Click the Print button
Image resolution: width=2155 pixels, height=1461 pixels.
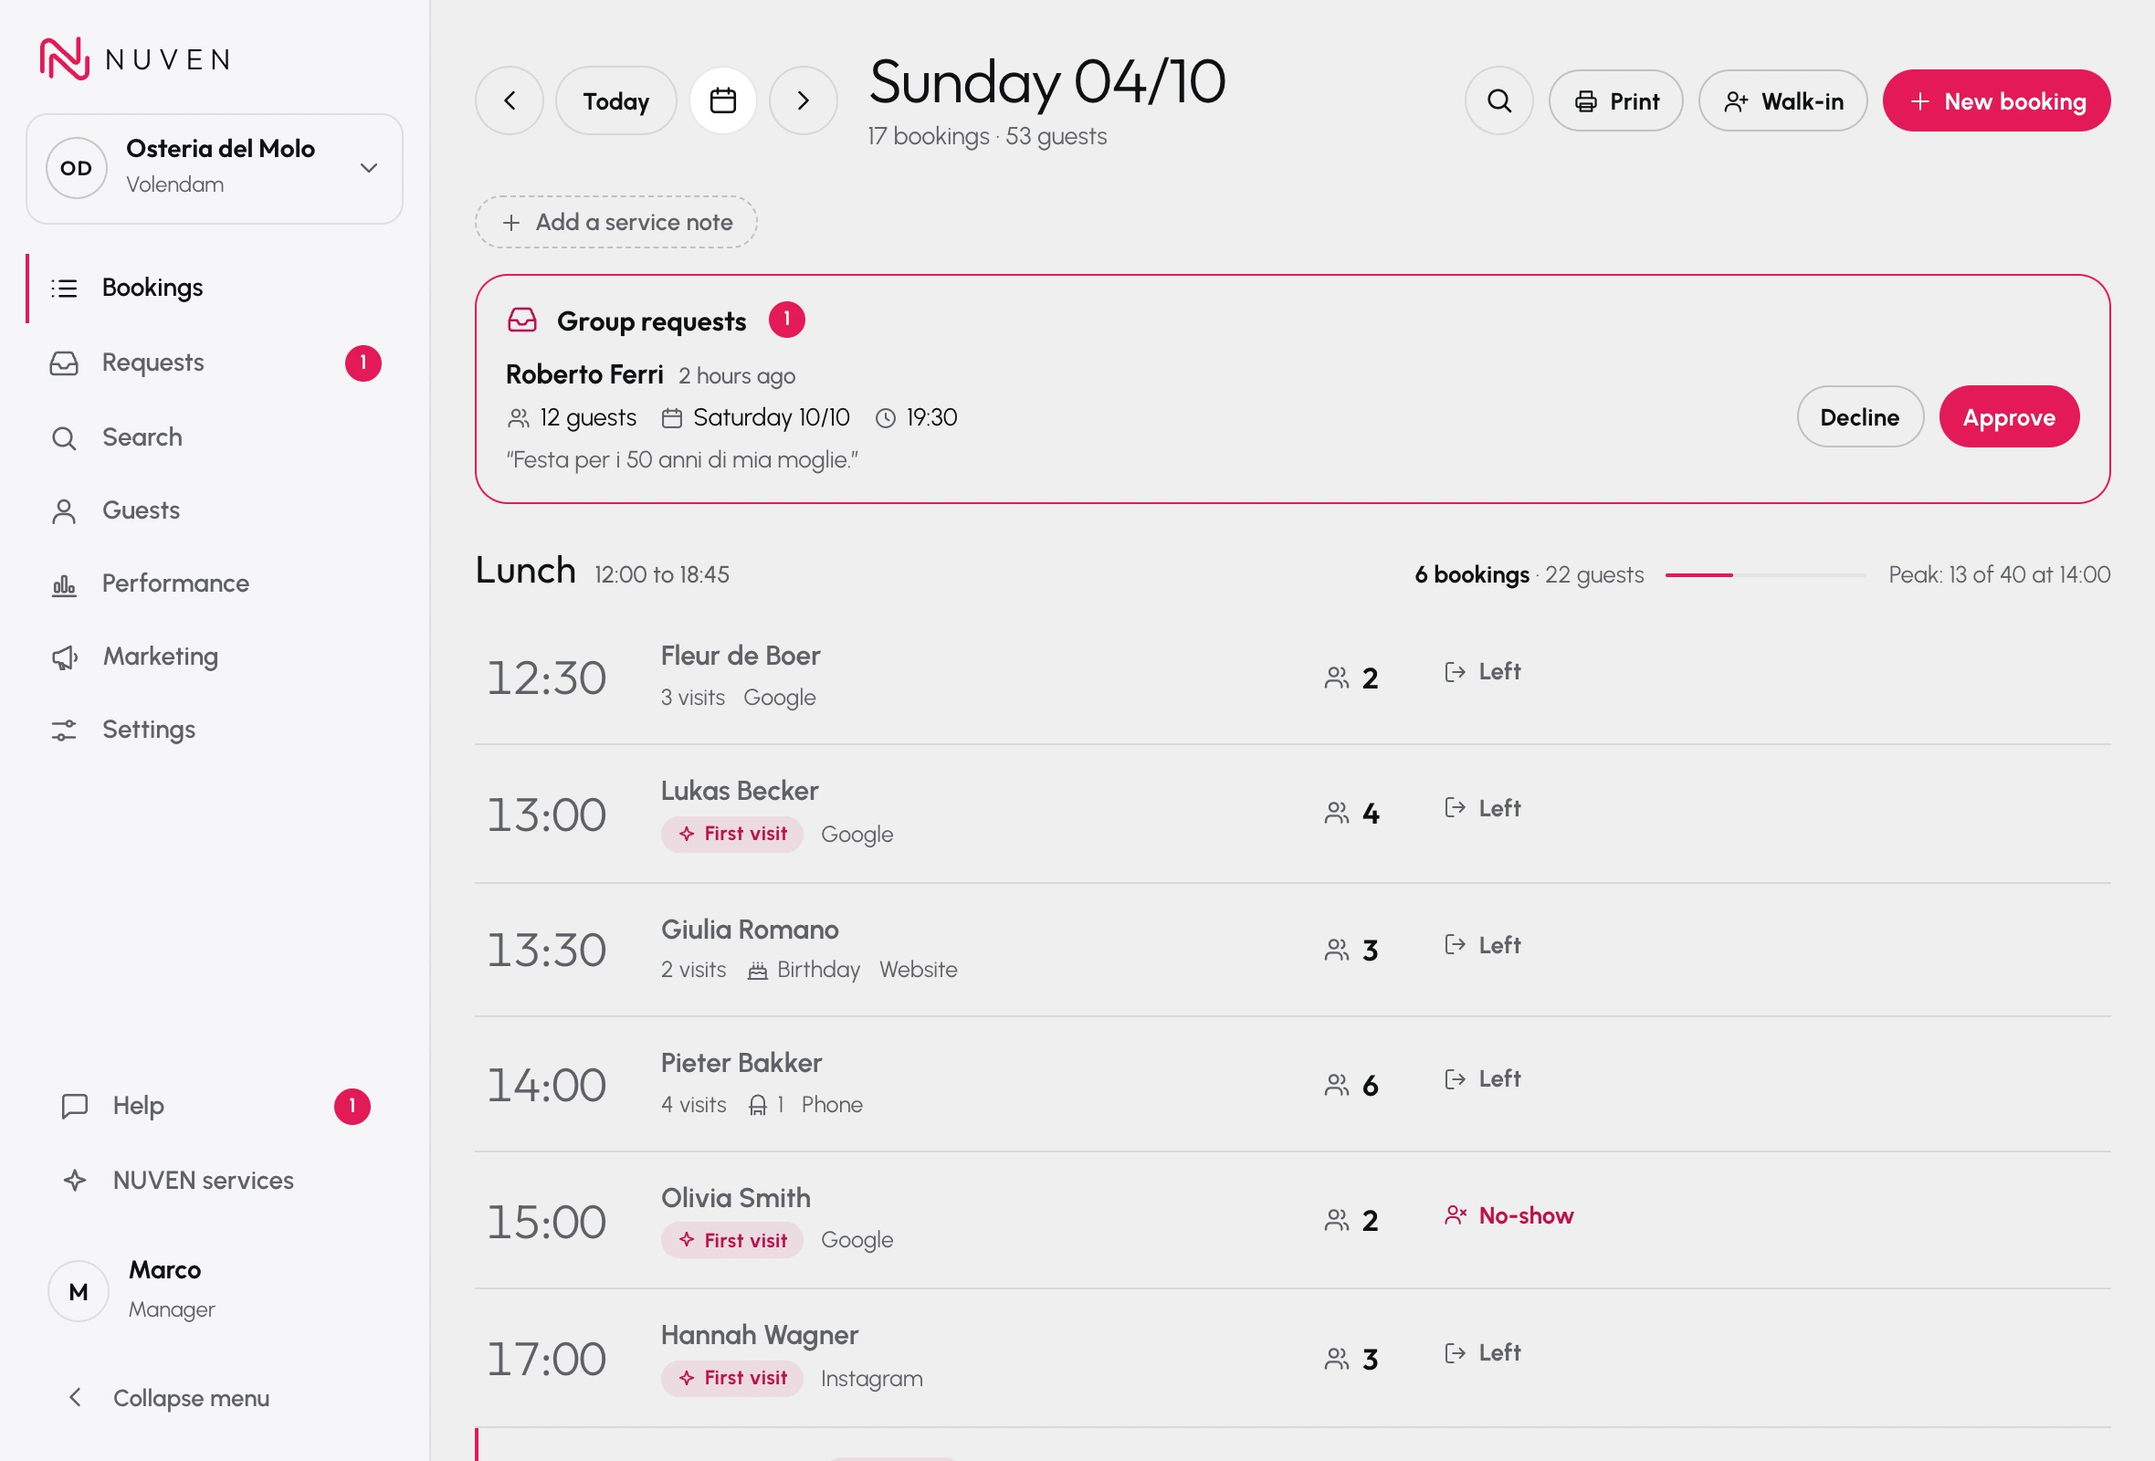[1615, 100]
